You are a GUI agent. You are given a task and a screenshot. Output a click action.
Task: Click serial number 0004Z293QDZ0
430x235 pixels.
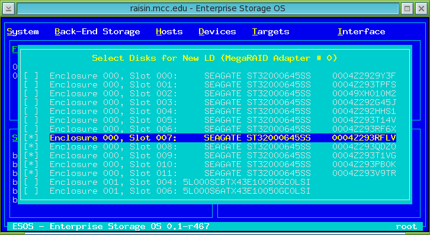click(364, 146)
